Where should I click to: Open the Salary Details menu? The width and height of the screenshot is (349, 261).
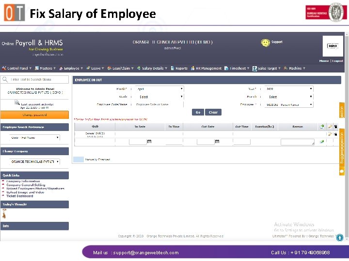[x=152, y=68]
